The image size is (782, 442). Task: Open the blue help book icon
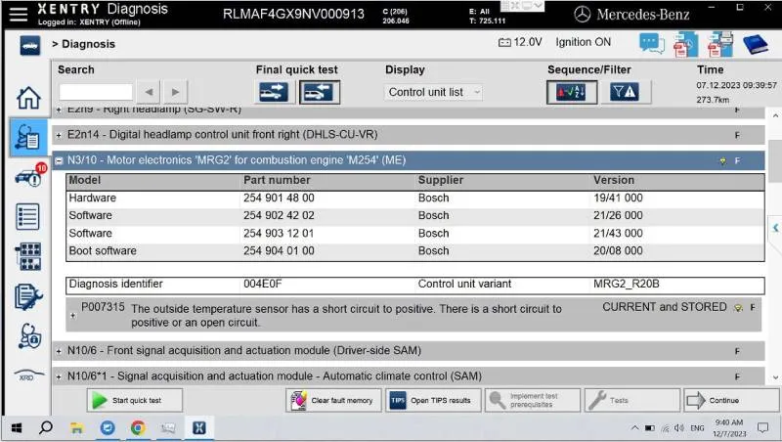(x=755, y=44)
